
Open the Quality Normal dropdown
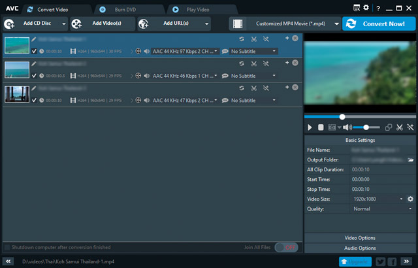coord(383,209)
